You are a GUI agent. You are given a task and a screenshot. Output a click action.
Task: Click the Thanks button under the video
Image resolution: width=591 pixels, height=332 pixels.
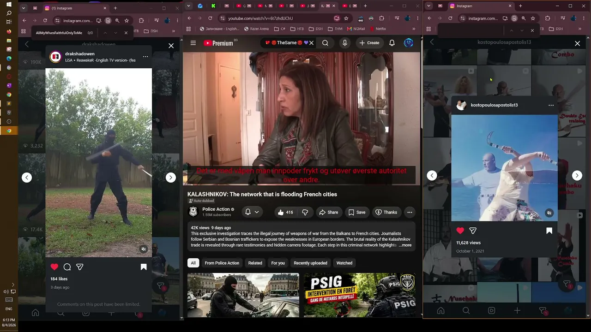[x=386, y=212]
